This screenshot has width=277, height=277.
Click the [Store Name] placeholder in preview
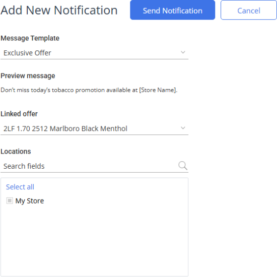click(x=158, y=90)
